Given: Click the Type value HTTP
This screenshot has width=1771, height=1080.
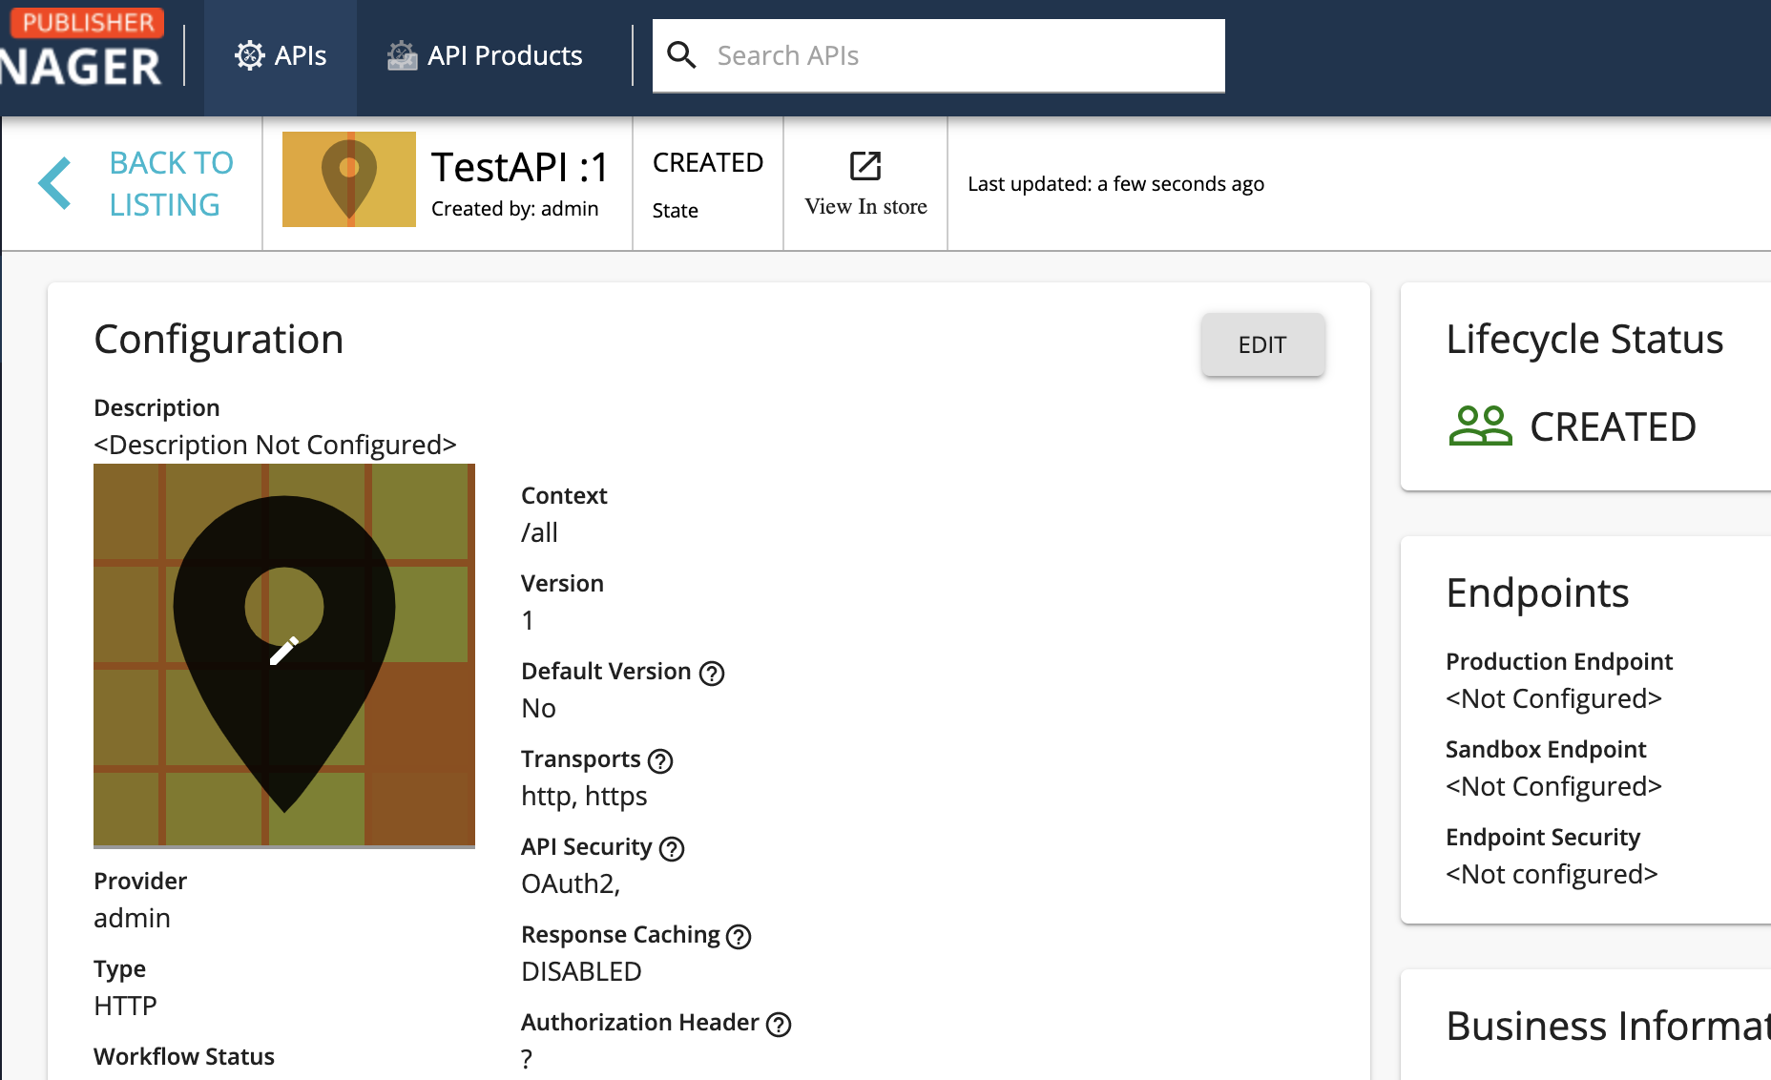Looking at the screenshot, I should (125, 1006).
